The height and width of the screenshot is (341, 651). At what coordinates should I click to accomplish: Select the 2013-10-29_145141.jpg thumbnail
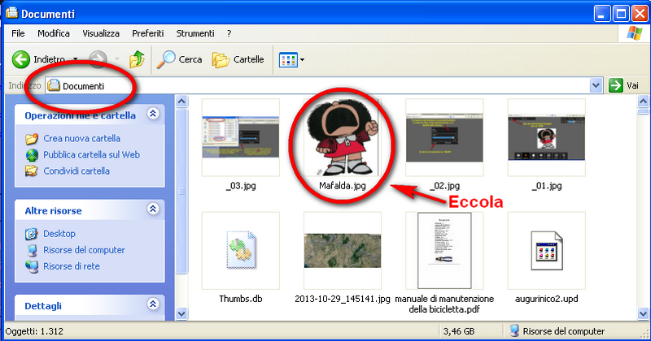(x=342, y=250)
